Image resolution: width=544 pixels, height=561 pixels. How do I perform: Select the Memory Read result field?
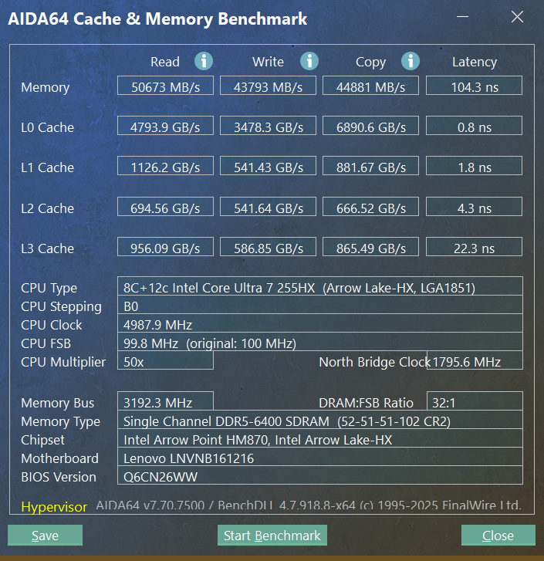[165, 86]
